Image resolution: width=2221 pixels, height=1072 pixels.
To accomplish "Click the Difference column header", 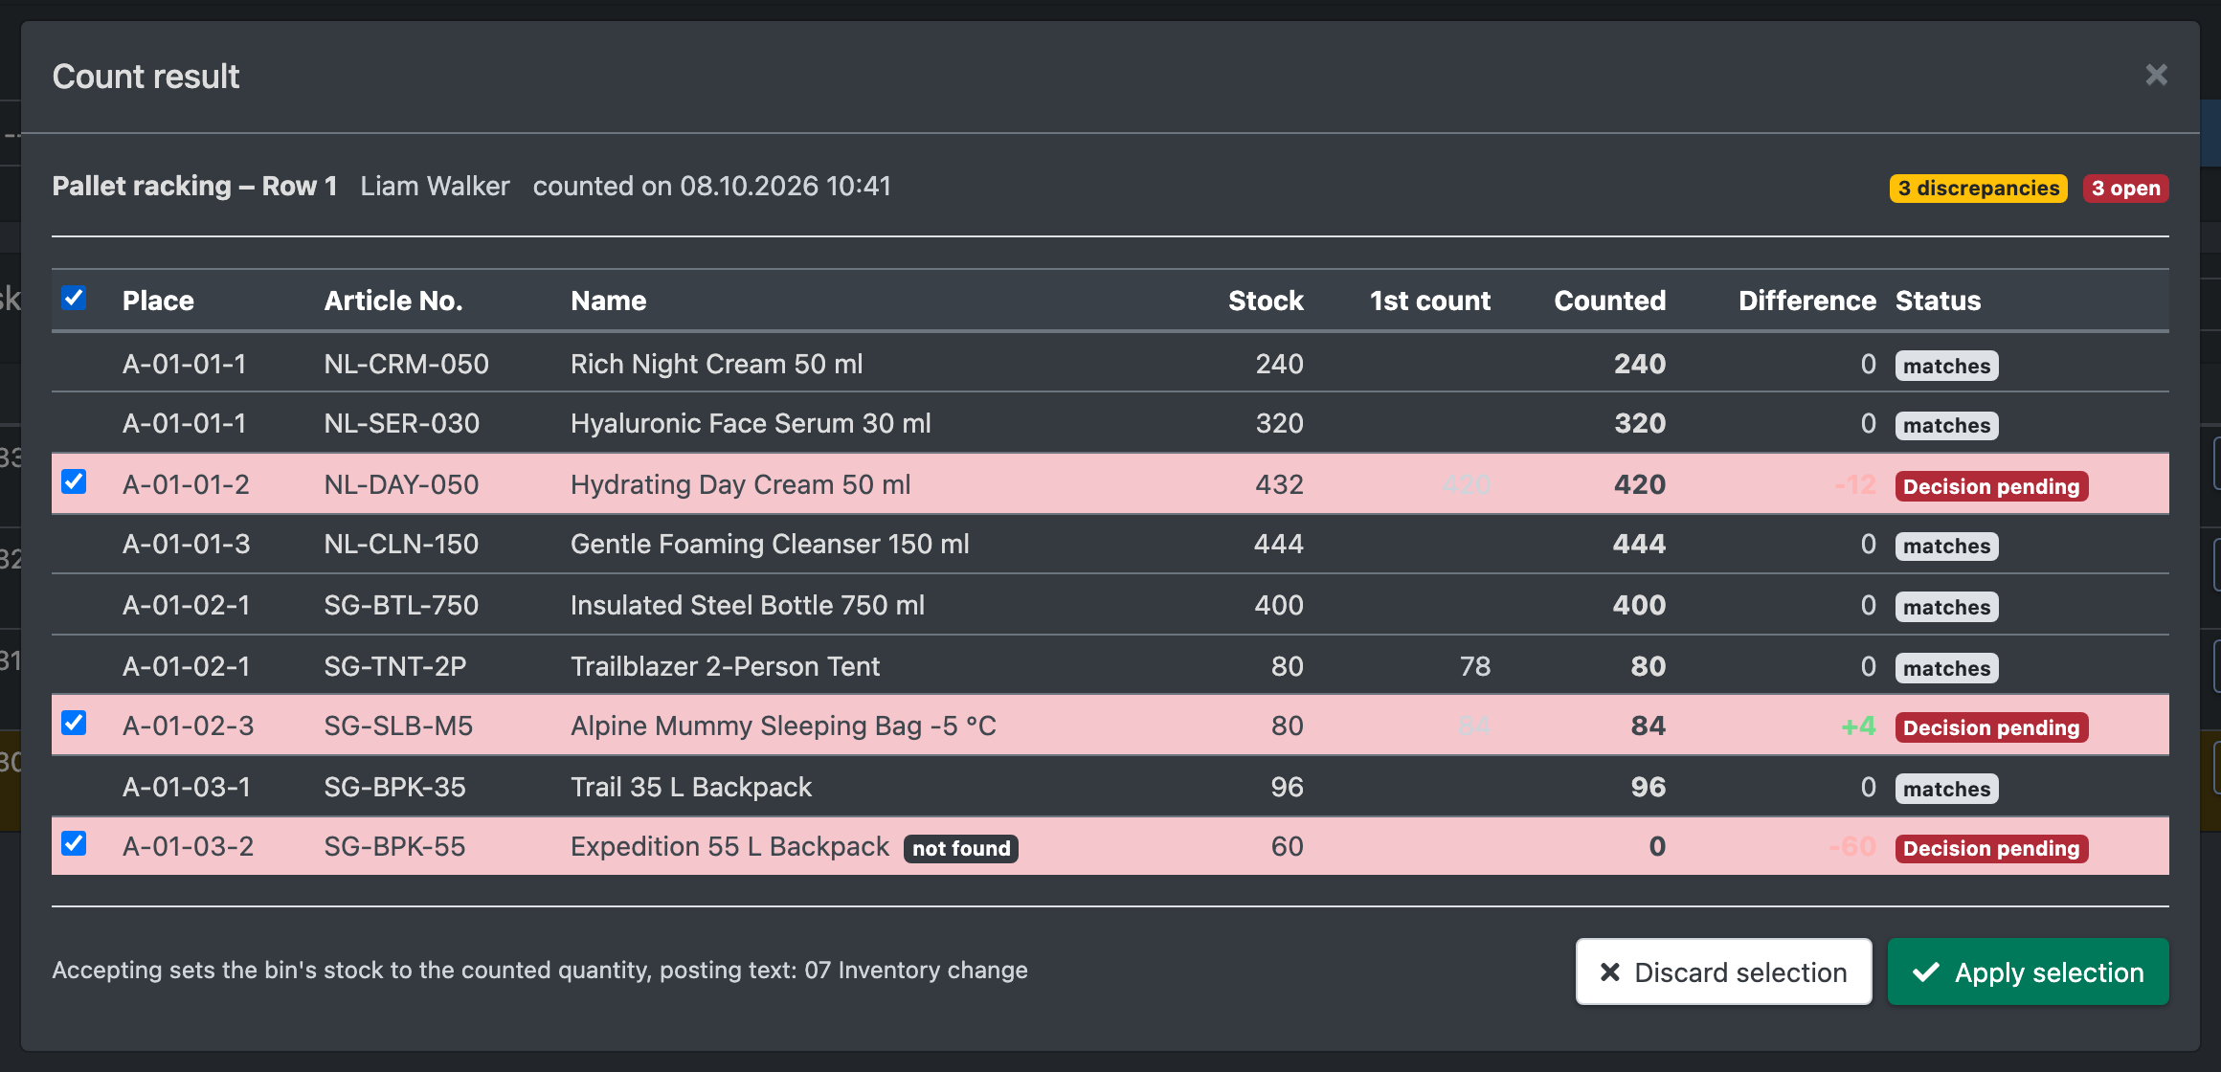I will (1806, 301).
